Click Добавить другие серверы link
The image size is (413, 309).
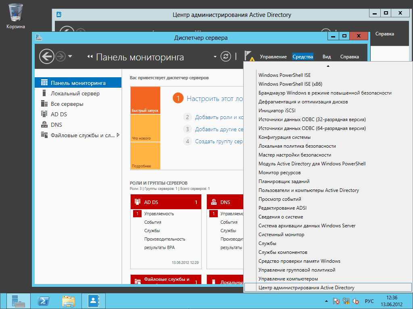coord(219,129)
